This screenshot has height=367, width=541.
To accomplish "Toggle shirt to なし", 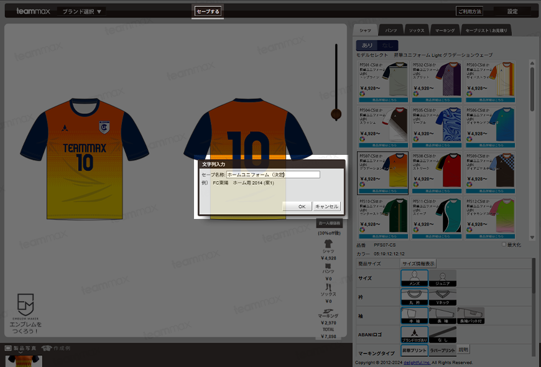I will pos(387,45).
